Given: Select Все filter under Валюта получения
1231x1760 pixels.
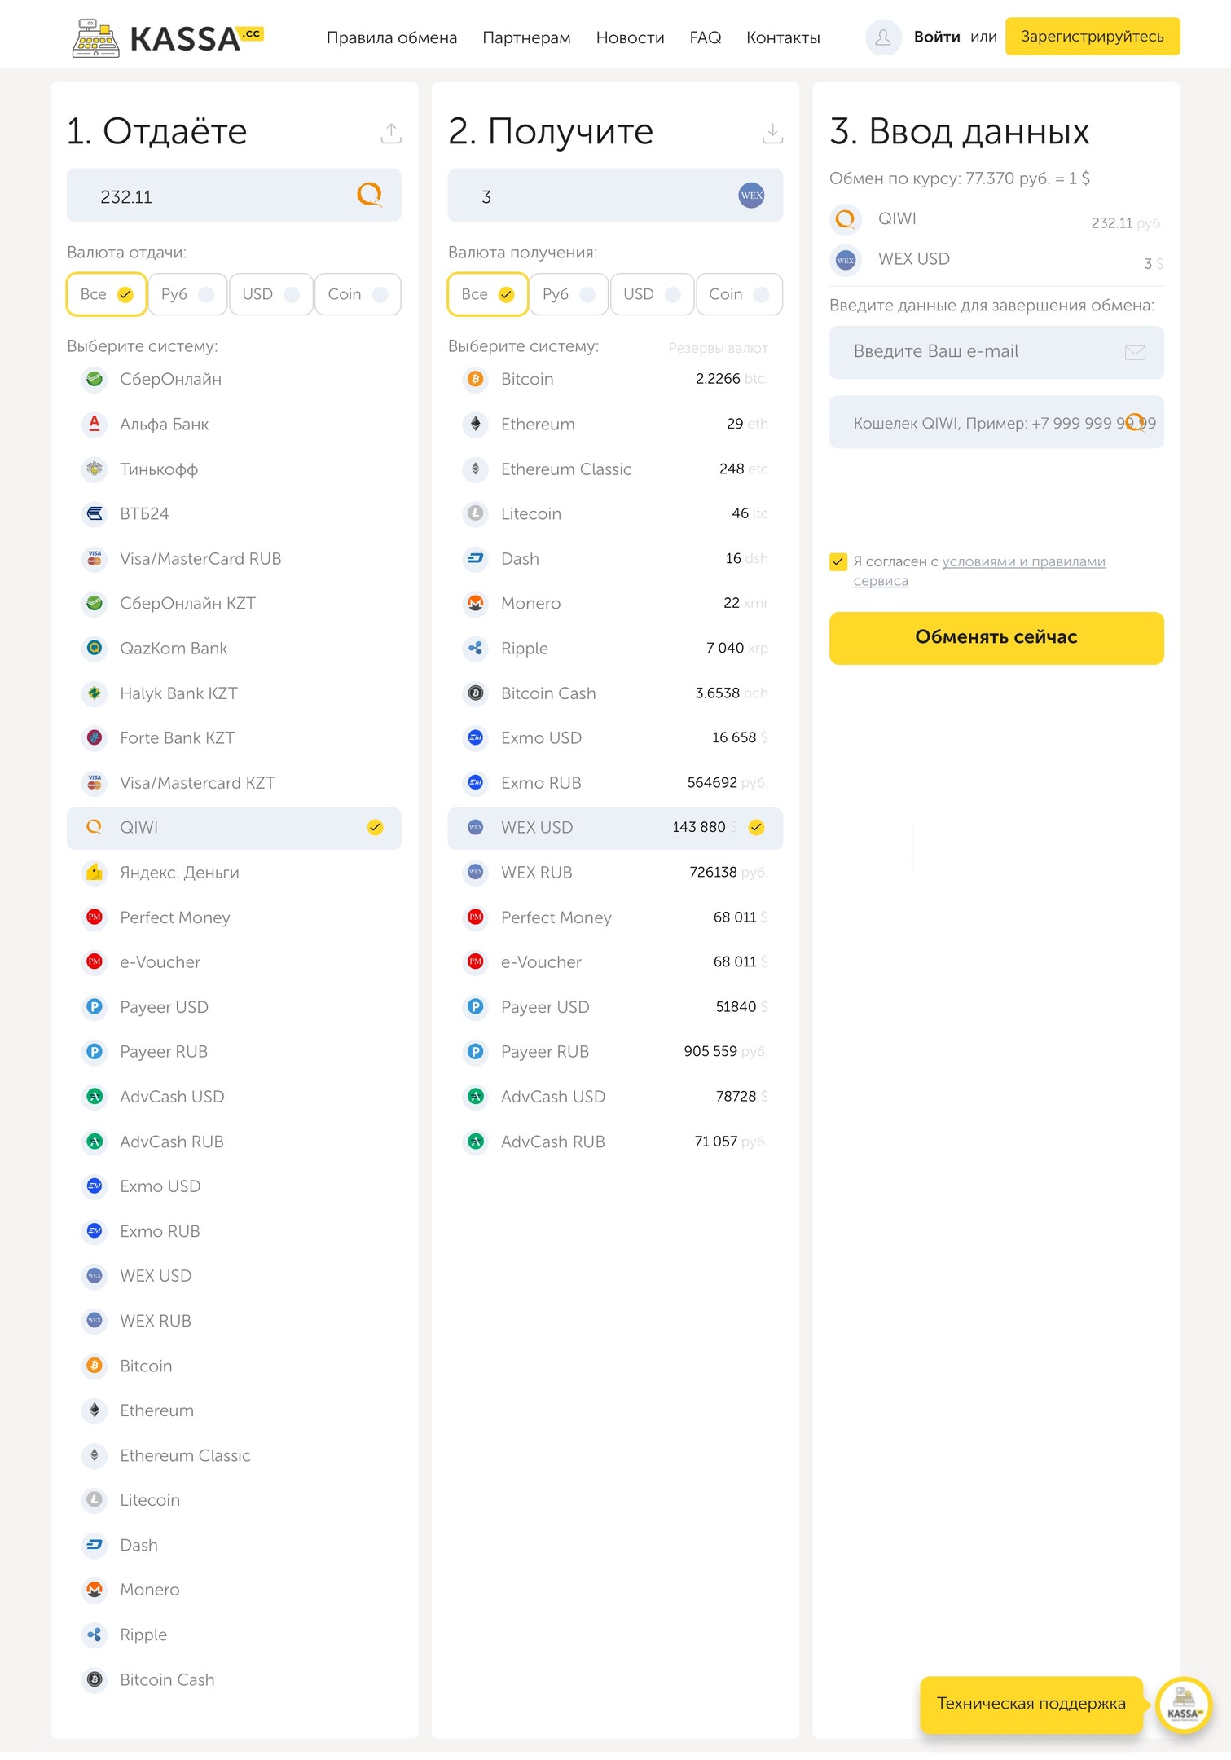Looking at the screenshot, I should 488,294.
